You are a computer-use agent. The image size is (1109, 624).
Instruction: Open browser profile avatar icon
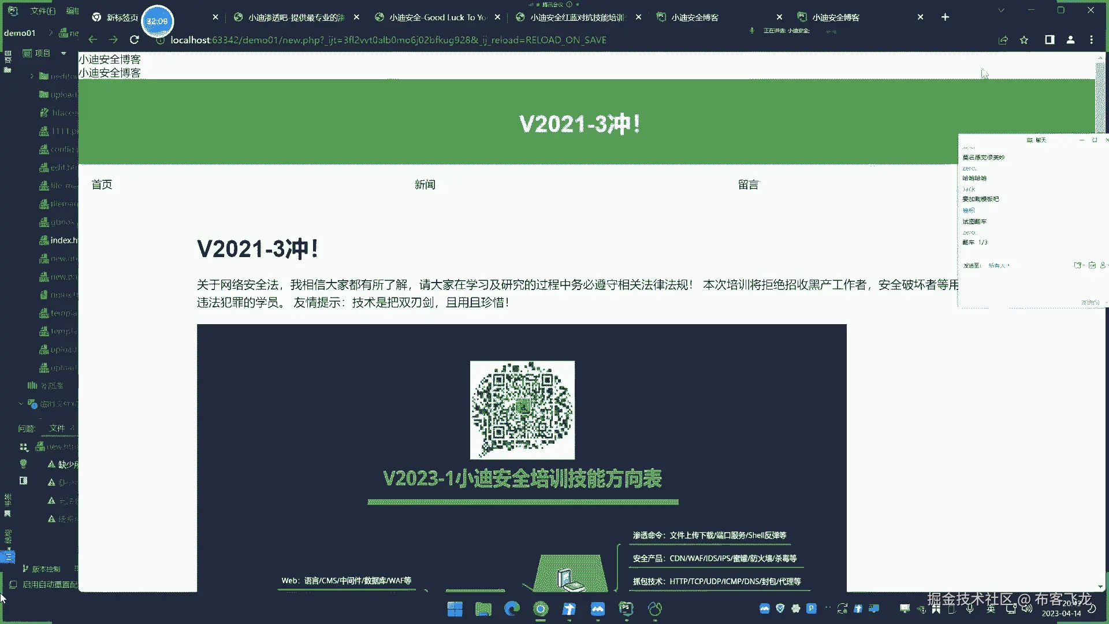(x=1070, y=40)
